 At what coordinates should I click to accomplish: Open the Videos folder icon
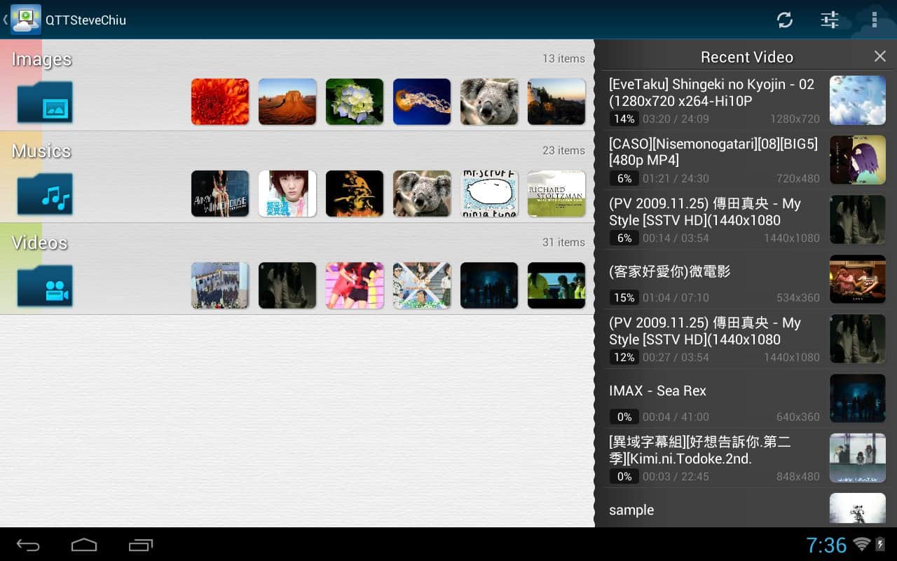pyautogui.click(x=46, y=285)
